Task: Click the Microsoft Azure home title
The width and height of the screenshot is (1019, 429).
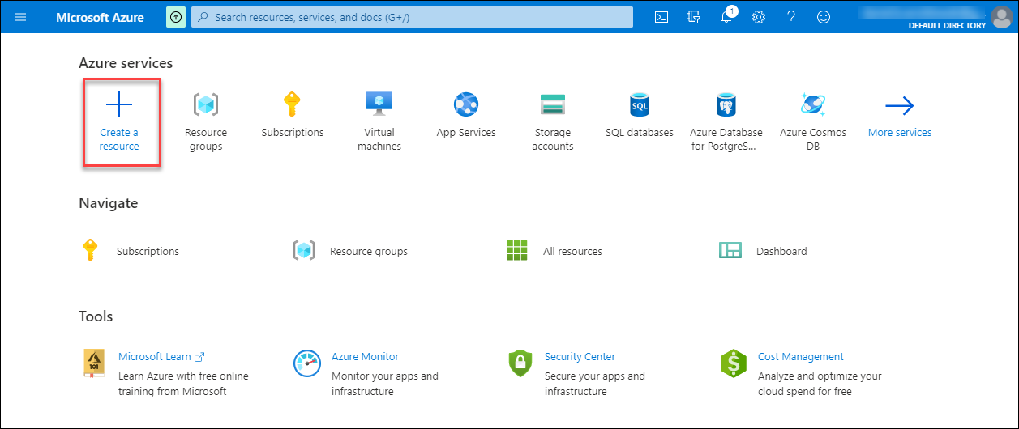Action: pos(100,17)
